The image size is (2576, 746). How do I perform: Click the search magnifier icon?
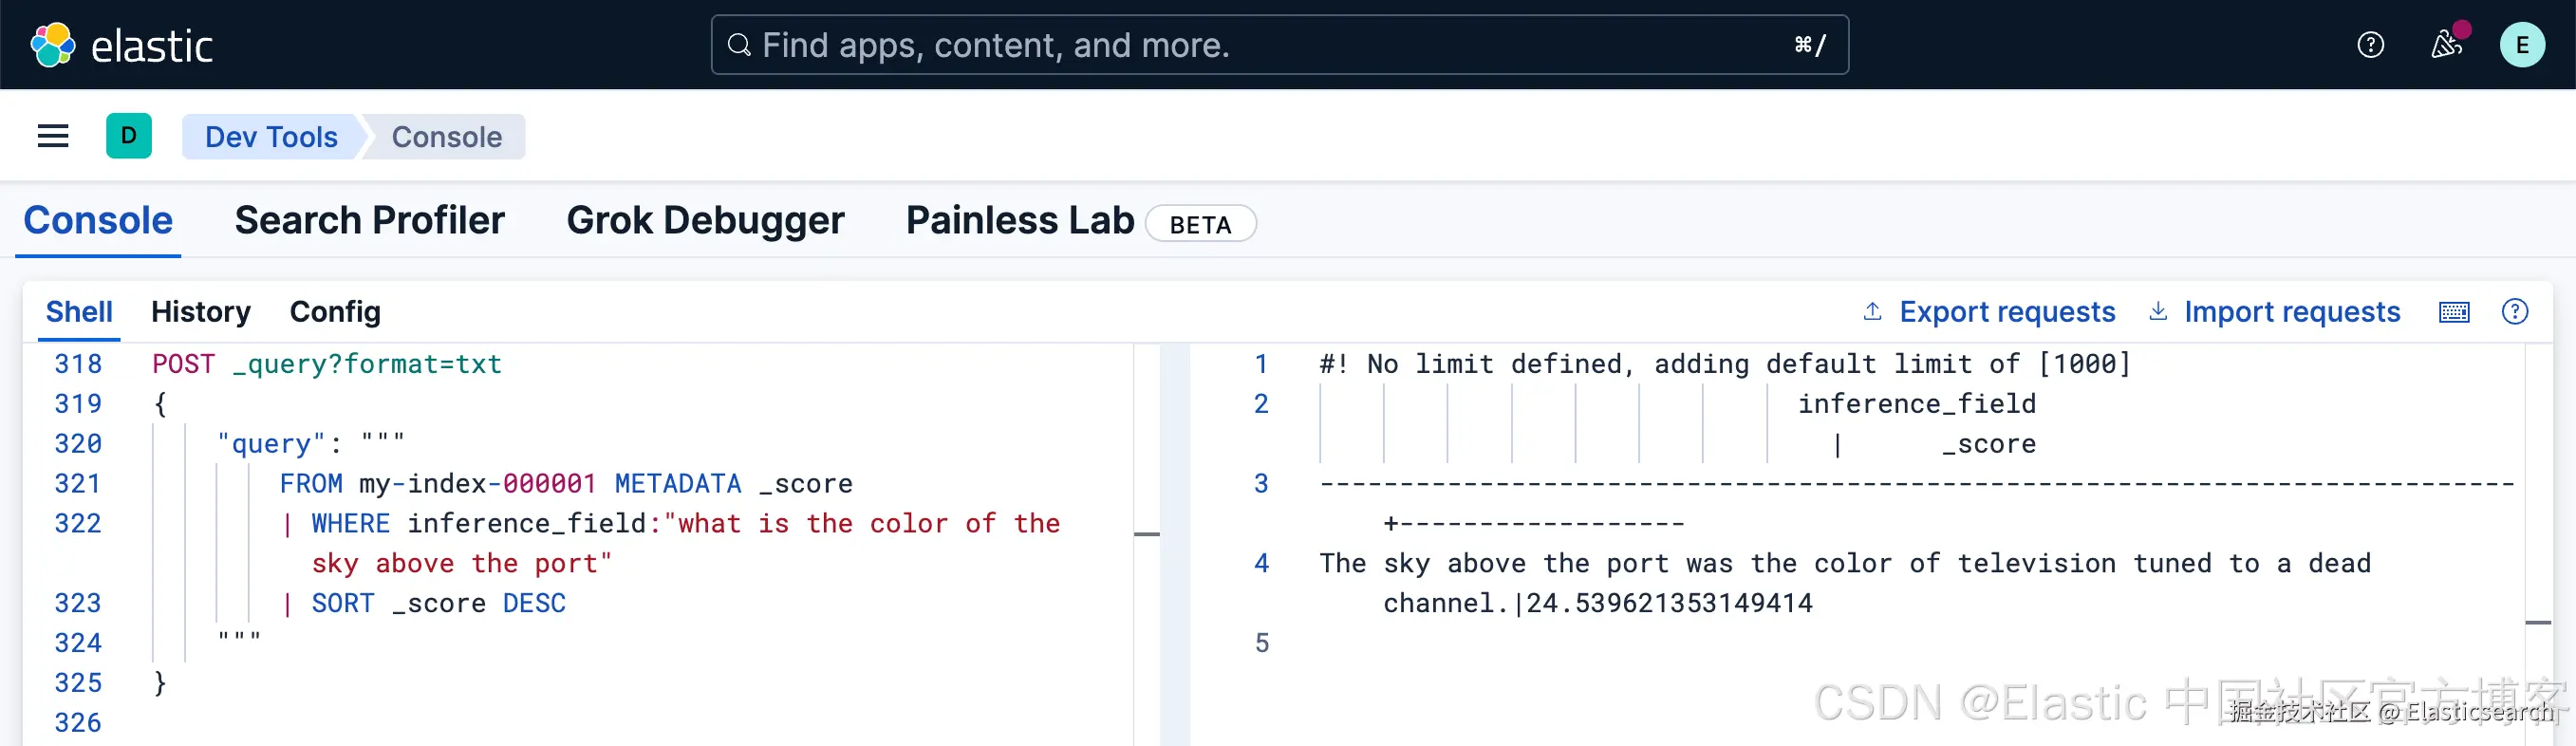pos(739,45)
